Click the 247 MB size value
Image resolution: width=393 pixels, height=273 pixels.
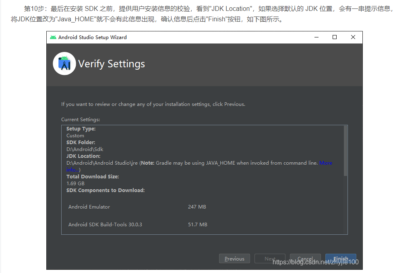(x=197, y=207)
